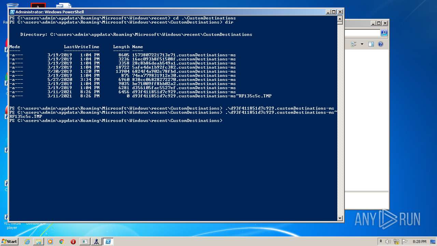Maximize the PowerShell window
This screenshot has height=246, width=437.
click(x=334, y=12)
